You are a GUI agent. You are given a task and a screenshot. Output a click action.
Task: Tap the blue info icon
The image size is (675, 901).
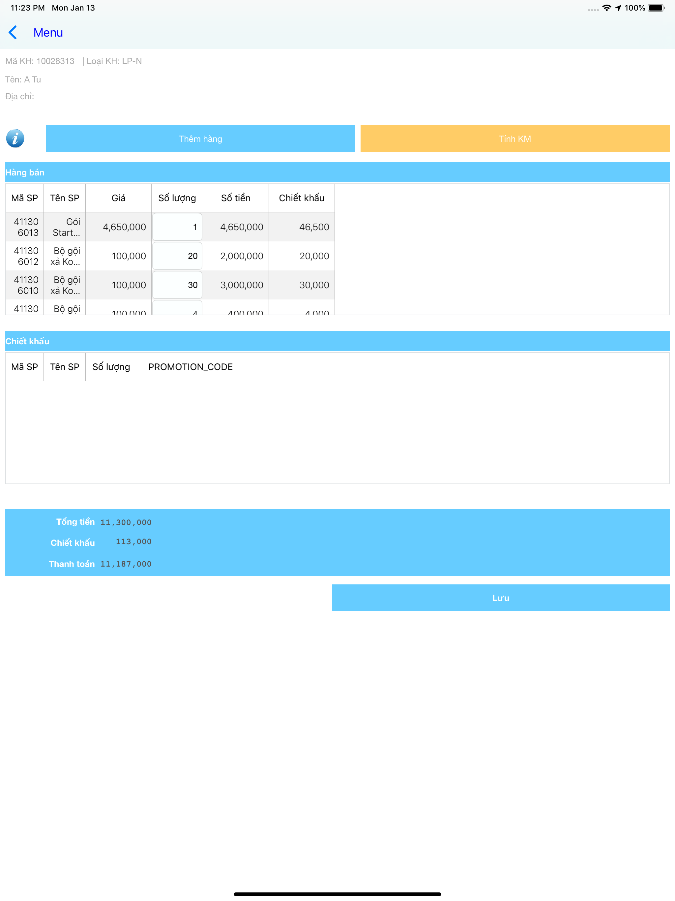point(15,139)
